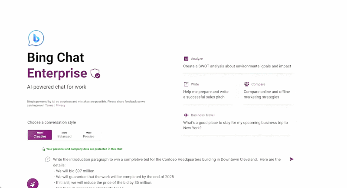
Task: Switch to More Balanced conversation style
Action: [64, 135]
